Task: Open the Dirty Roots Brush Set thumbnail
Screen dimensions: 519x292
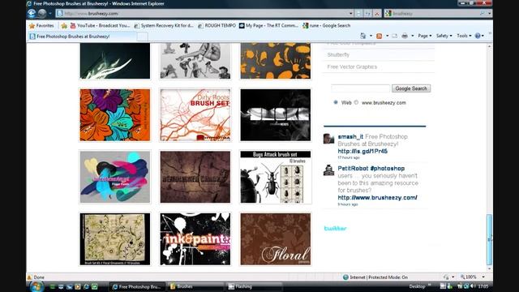Action: [x=195, y=115]
